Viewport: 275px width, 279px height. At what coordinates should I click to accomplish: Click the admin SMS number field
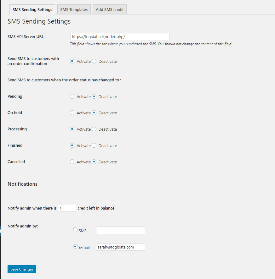[x=121, y=230]
